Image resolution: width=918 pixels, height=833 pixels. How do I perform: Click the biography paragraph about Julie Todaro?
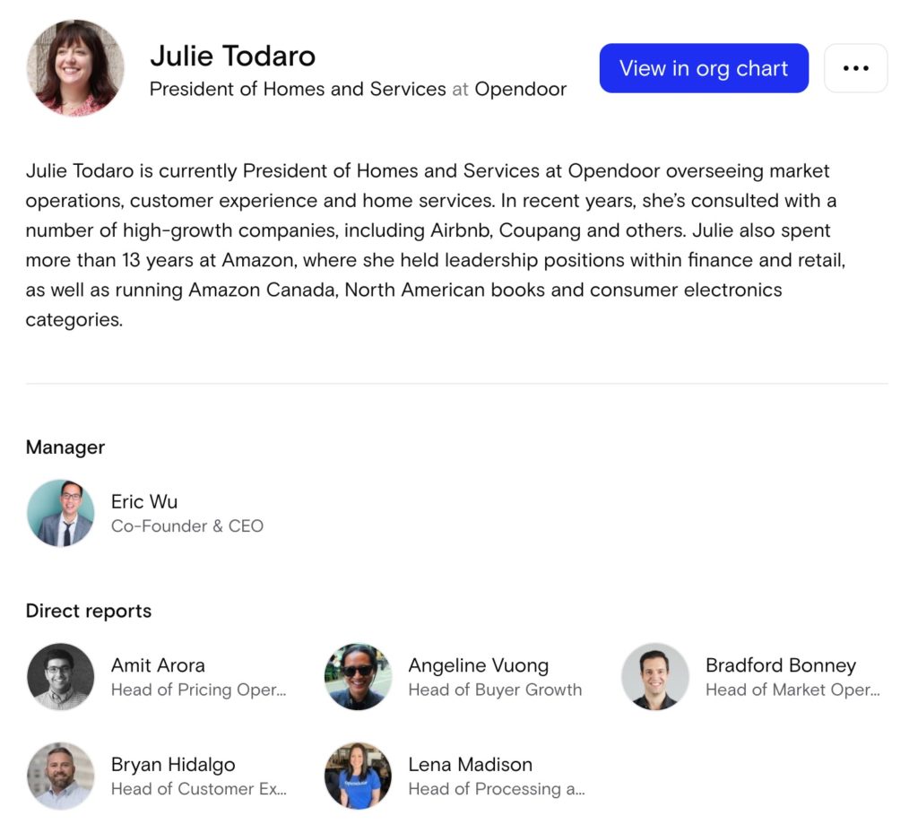point(436,246)
